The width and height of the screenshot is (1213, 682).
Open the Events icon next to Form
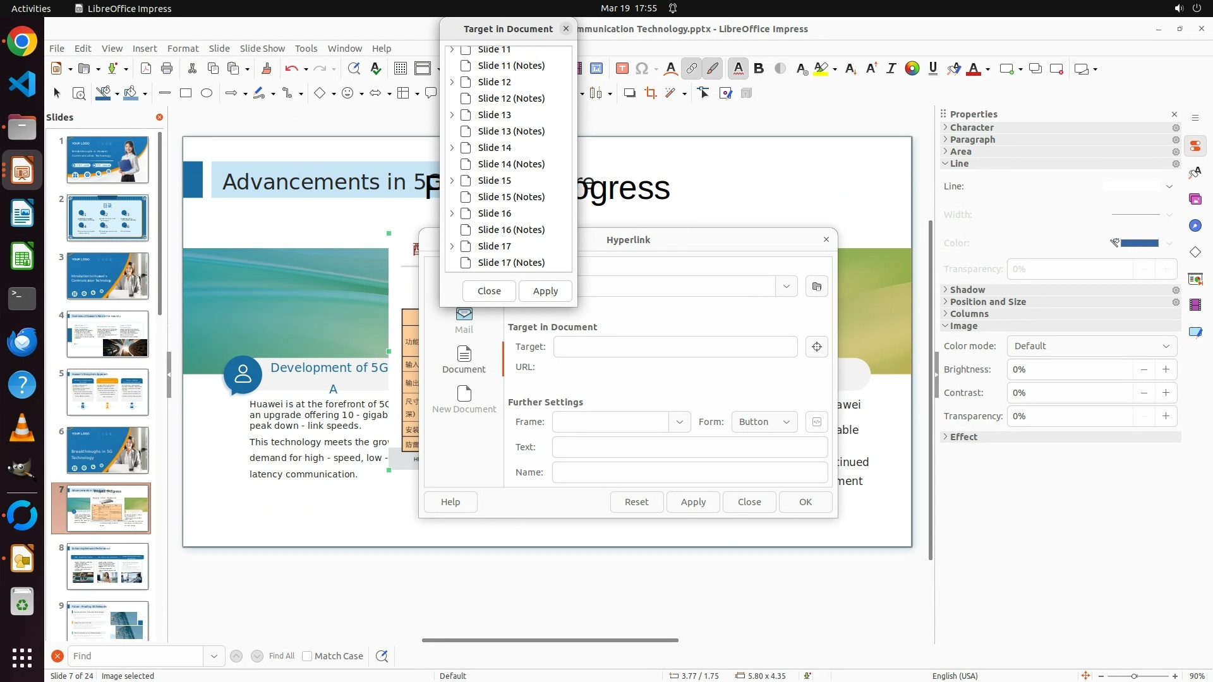(x=817, y=422)
